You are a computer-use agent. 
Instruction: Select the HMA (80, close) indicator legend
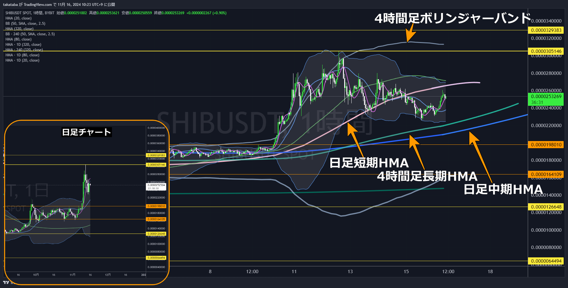18,39
